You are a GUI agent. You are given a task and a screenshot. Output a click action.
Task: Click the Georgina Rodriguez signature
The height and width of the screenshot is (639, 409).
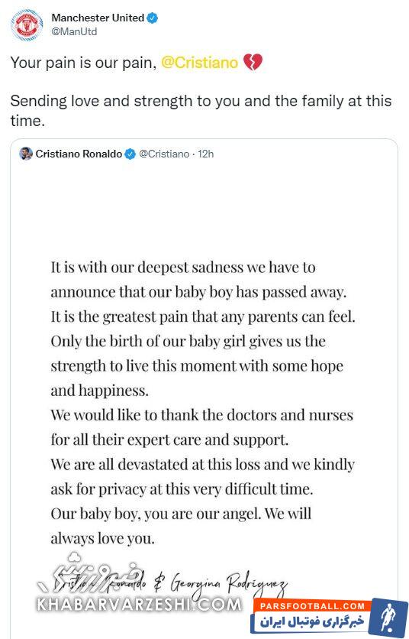(229, 585)
